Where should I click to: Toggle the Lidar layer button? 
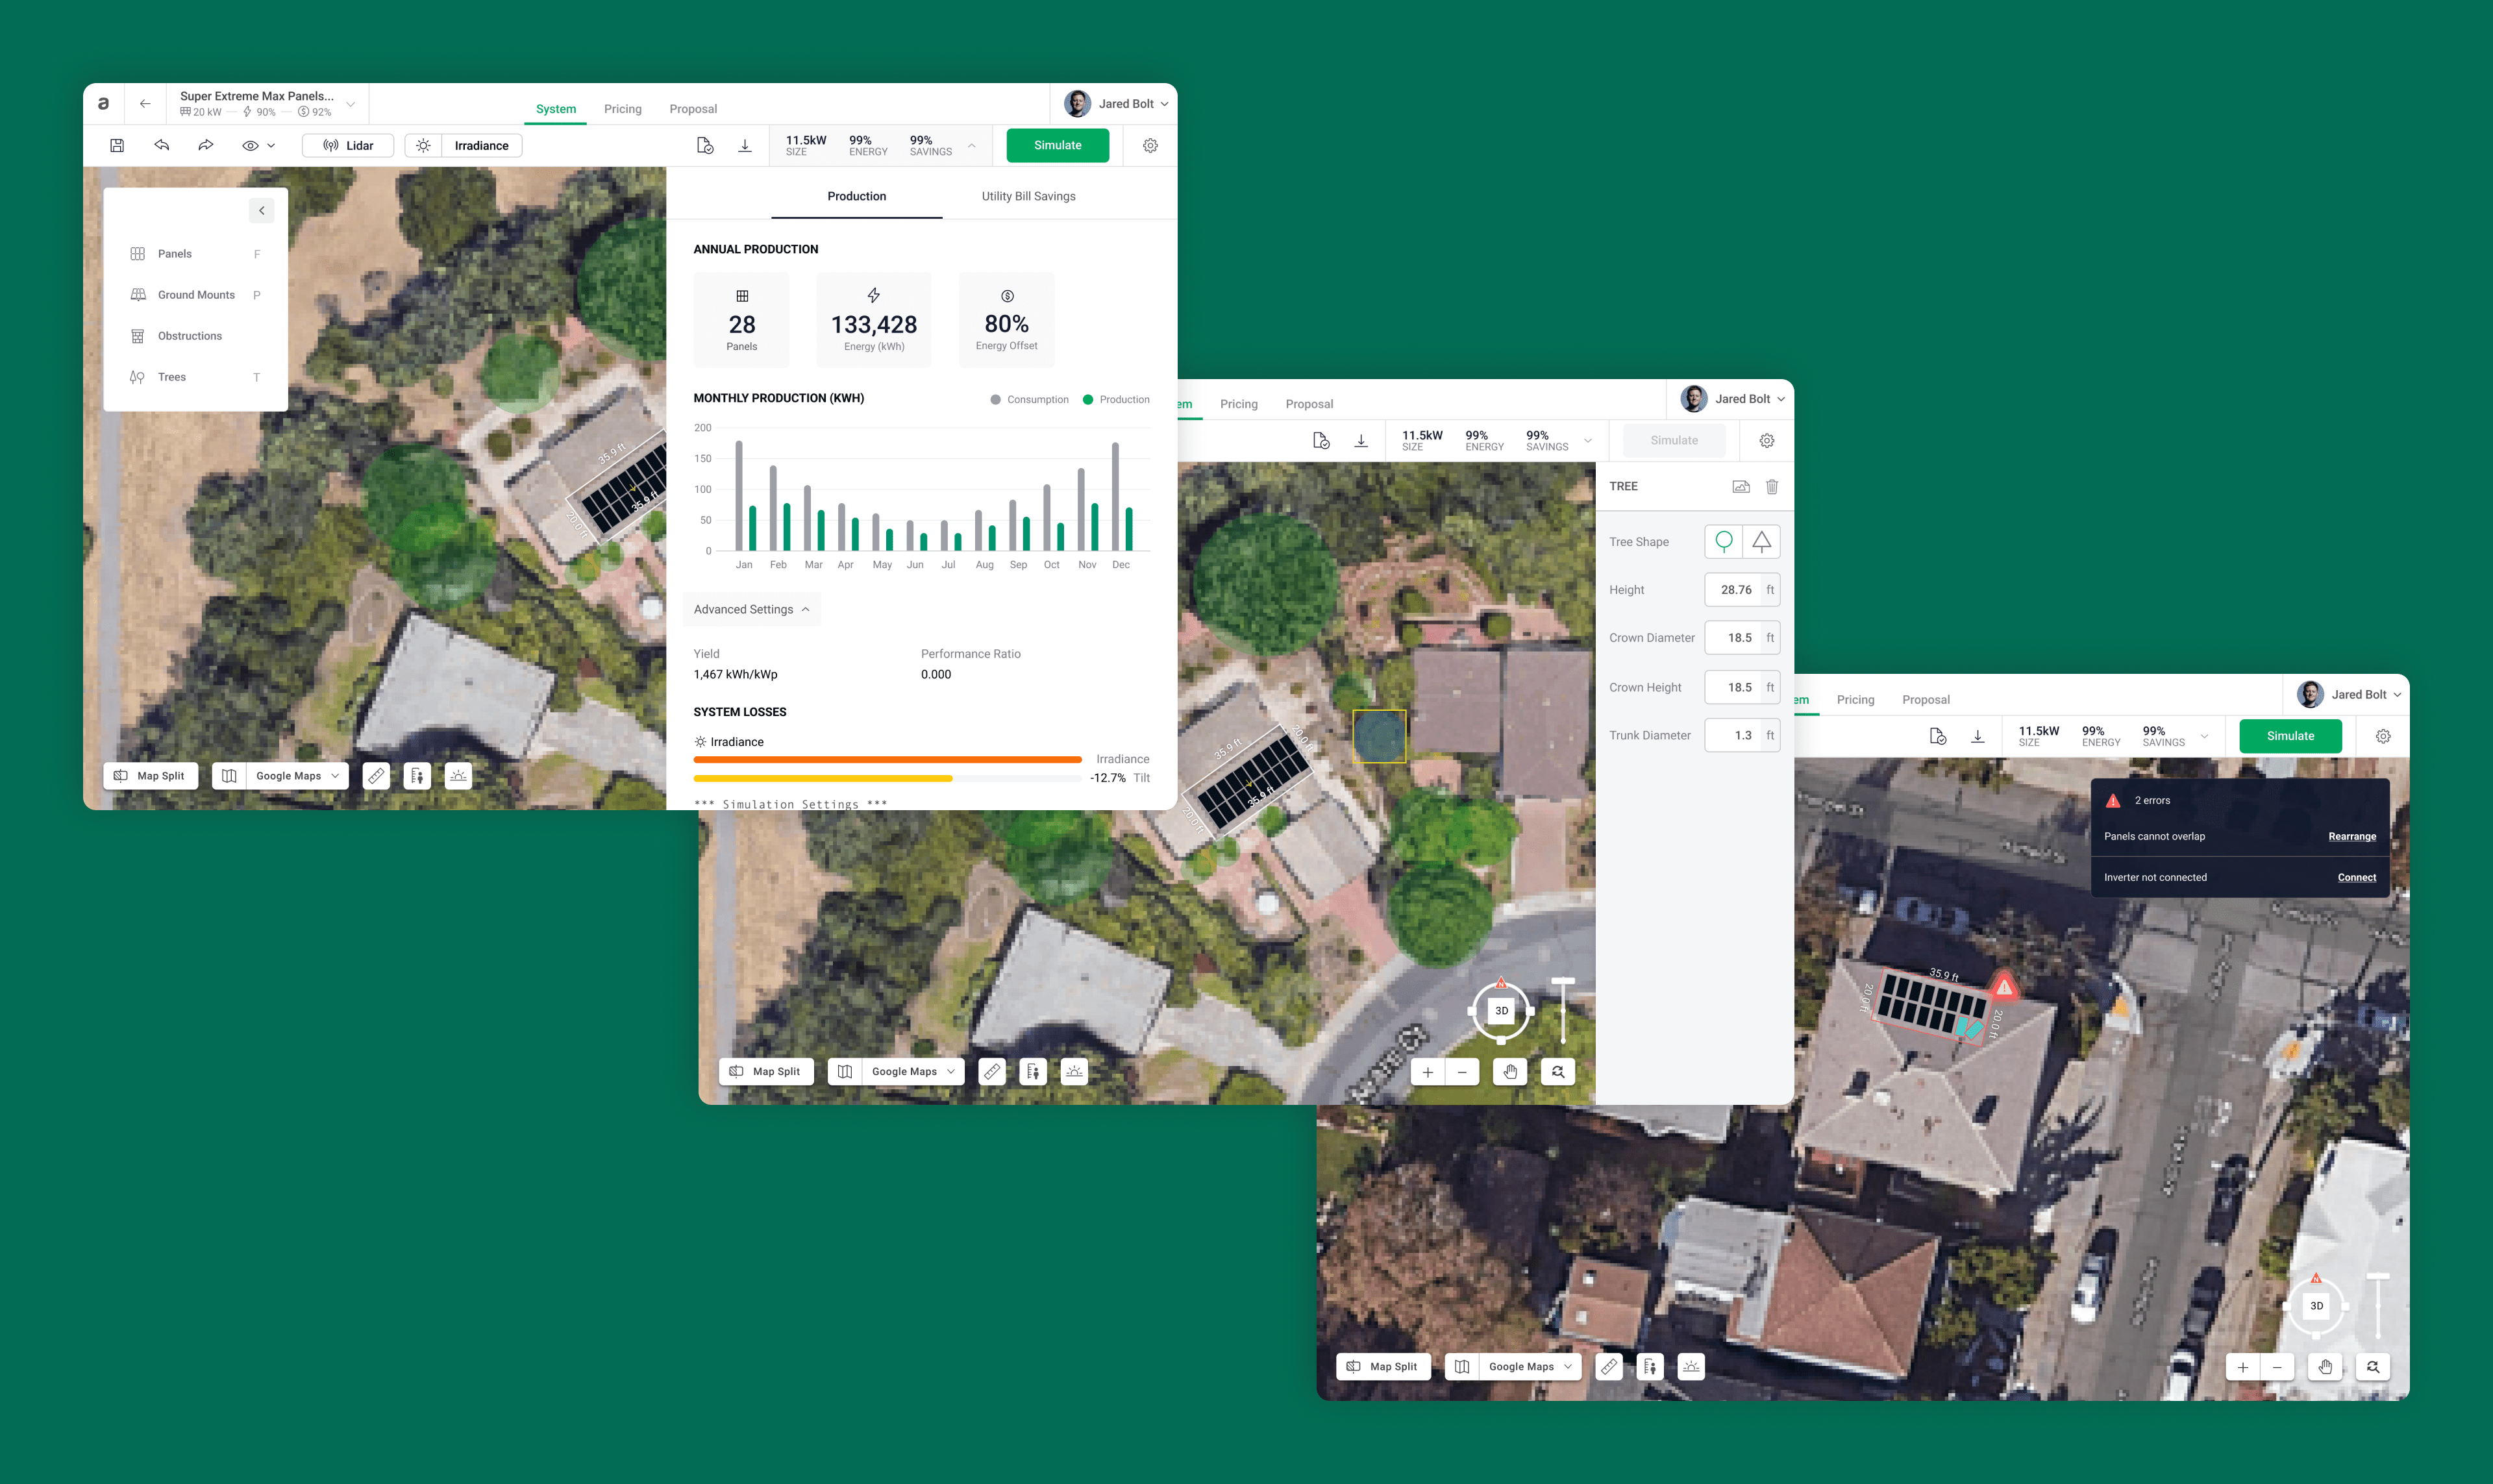[x=348, y=145]
